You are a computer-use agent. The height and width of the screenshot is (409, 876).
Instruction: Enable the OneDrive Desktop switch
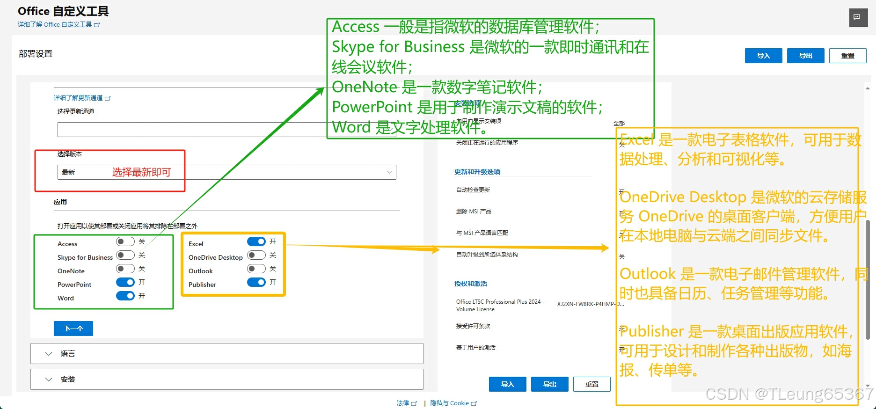pyautogui.click(x=256, y=255)
